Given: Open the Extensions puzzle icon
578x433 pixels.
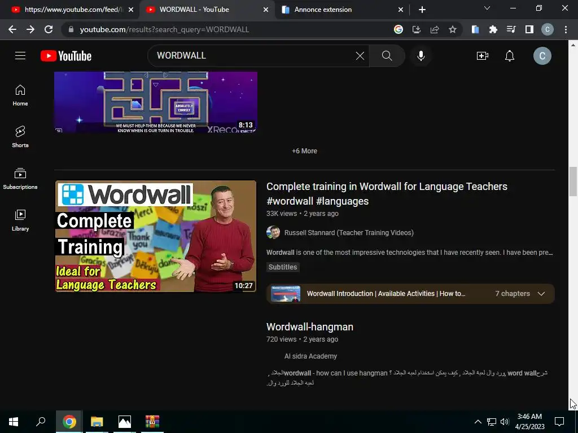Looking at the screenshot, I should (x=493, y=29).
